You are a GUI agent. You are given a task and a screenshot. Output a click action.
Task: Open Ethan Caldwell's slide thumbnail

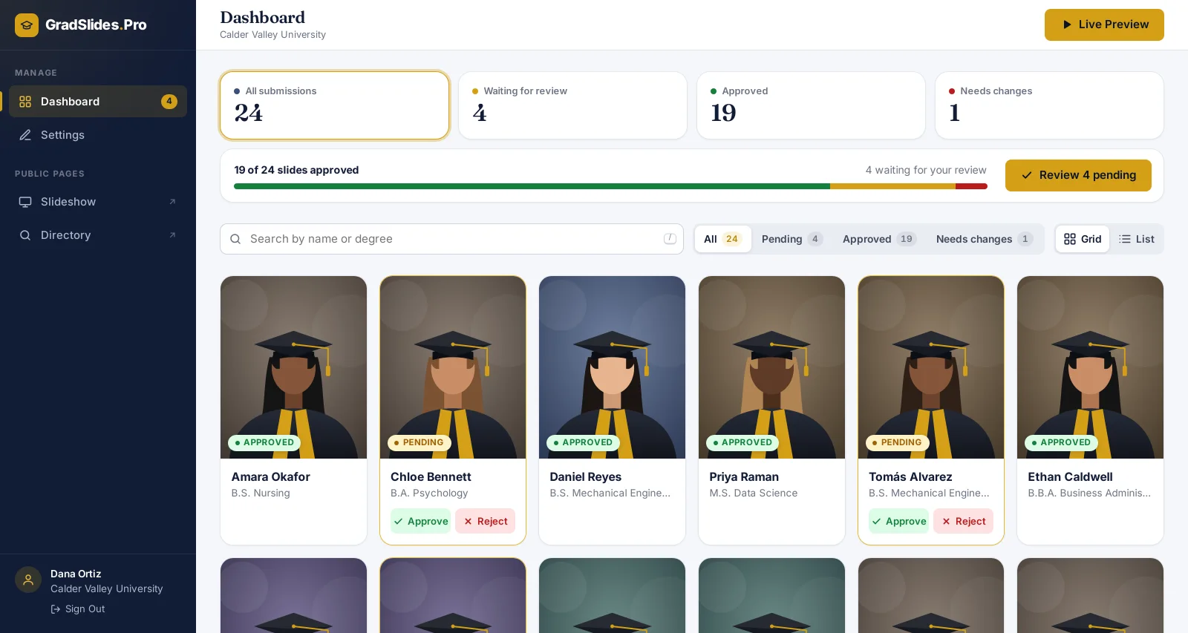point(1090,367)
